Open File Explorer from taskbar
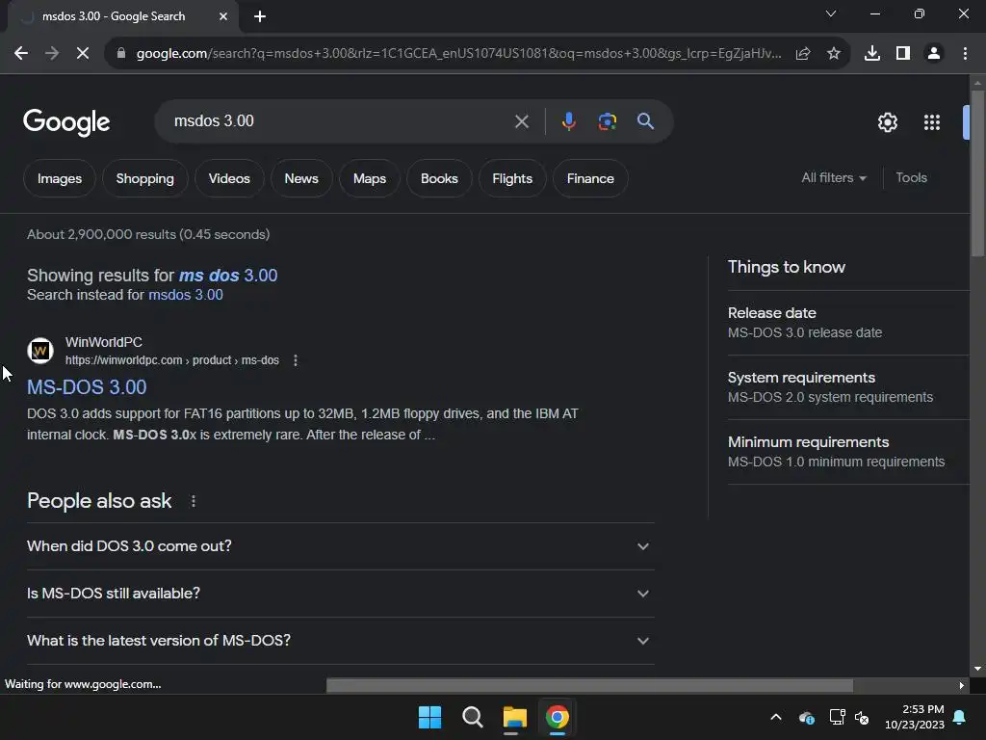 (514, 717)
